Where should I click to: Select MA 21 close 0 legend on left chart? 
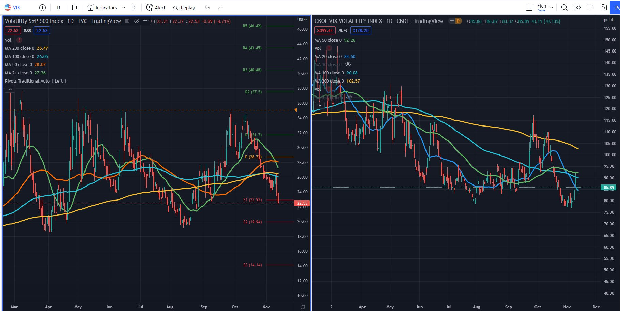[25, 73]
